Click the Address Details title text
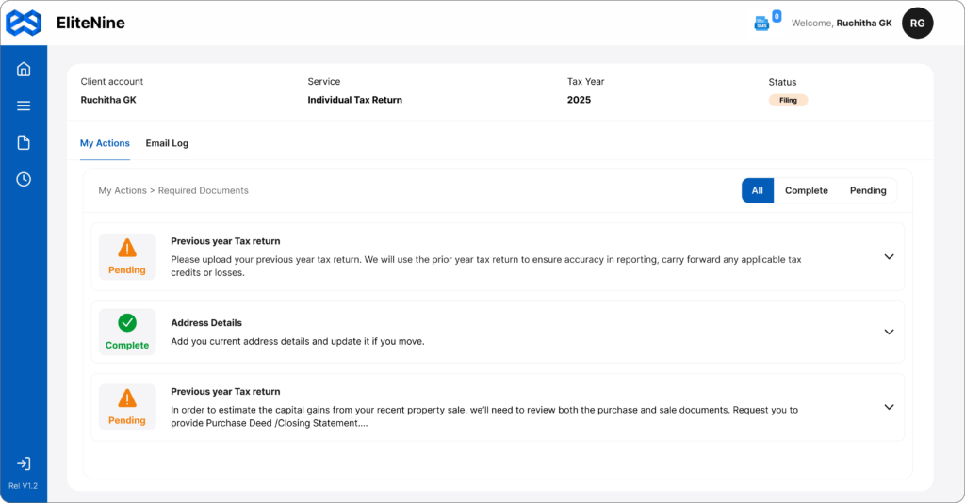This screenshot has width=965, height=503. [x=206, y=323]
